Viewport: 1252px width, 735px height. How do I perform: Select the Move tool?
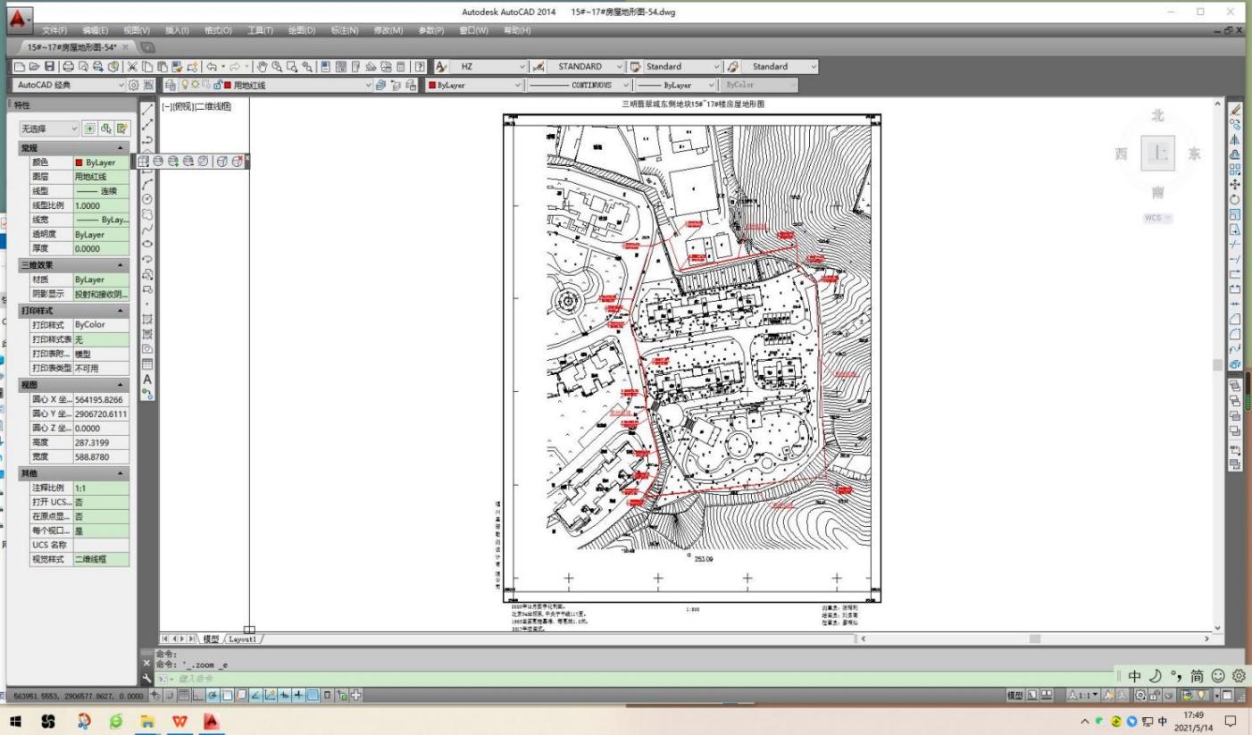(1236, 184)
